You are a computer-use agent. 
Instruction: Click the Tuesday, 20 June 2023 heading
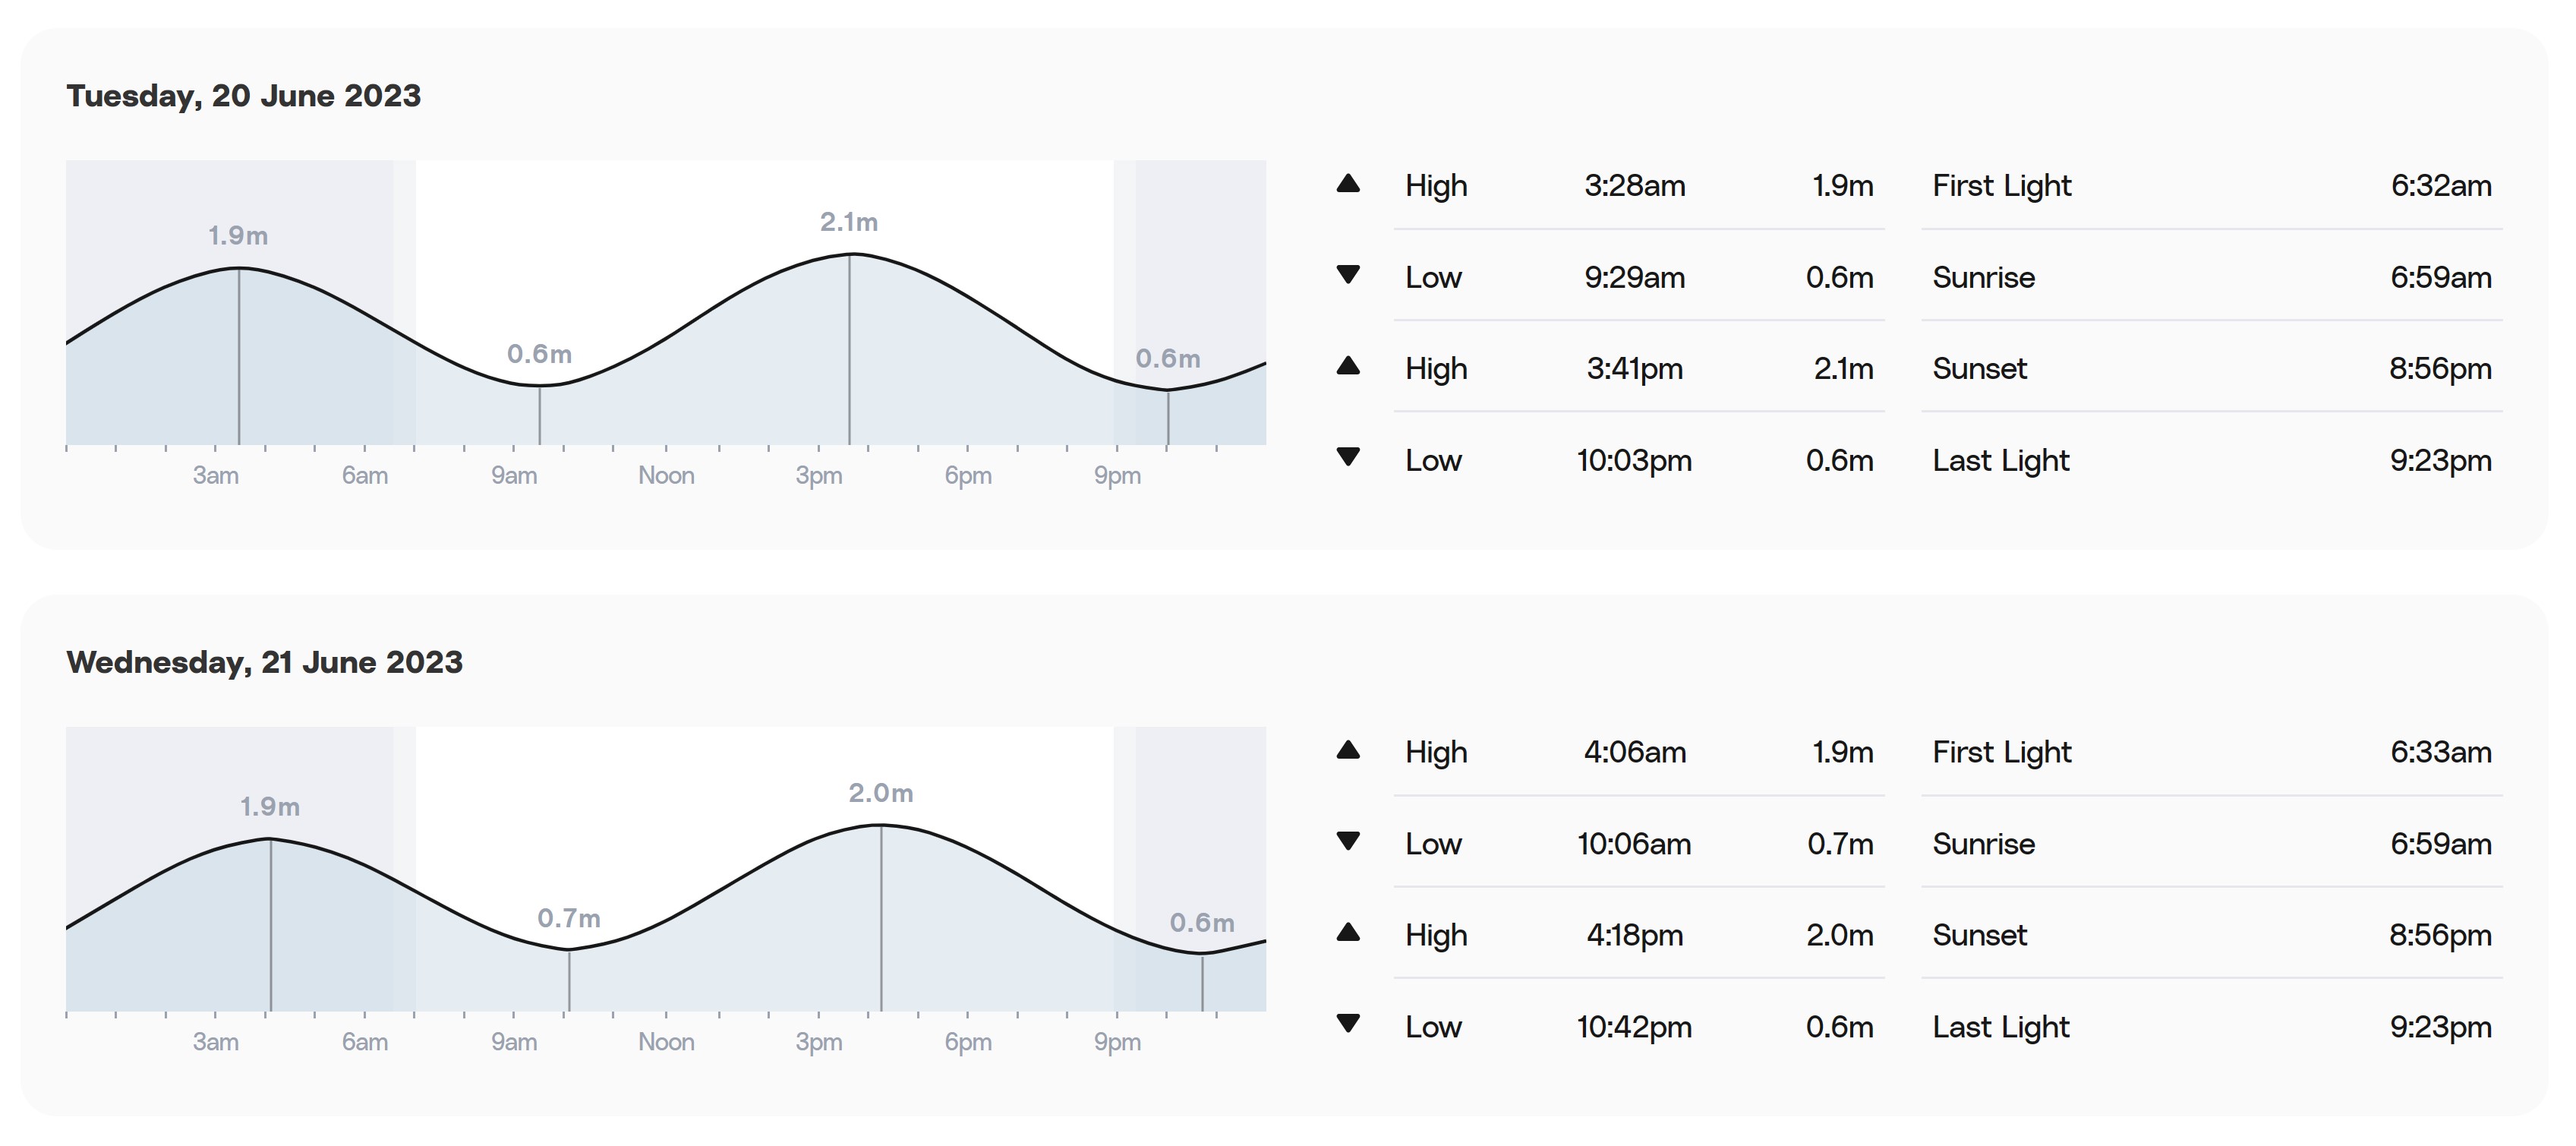[x=244, y=96]
